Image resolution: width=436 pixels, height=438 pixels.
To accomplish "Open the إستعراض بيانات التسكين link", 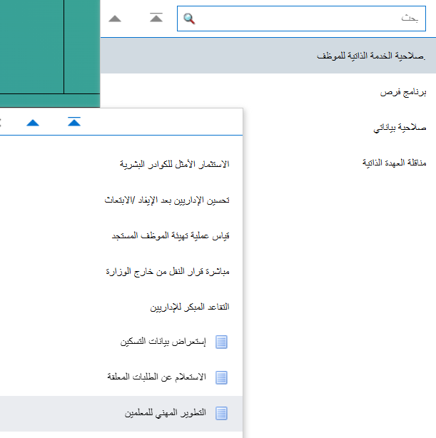I will [163, 342].
